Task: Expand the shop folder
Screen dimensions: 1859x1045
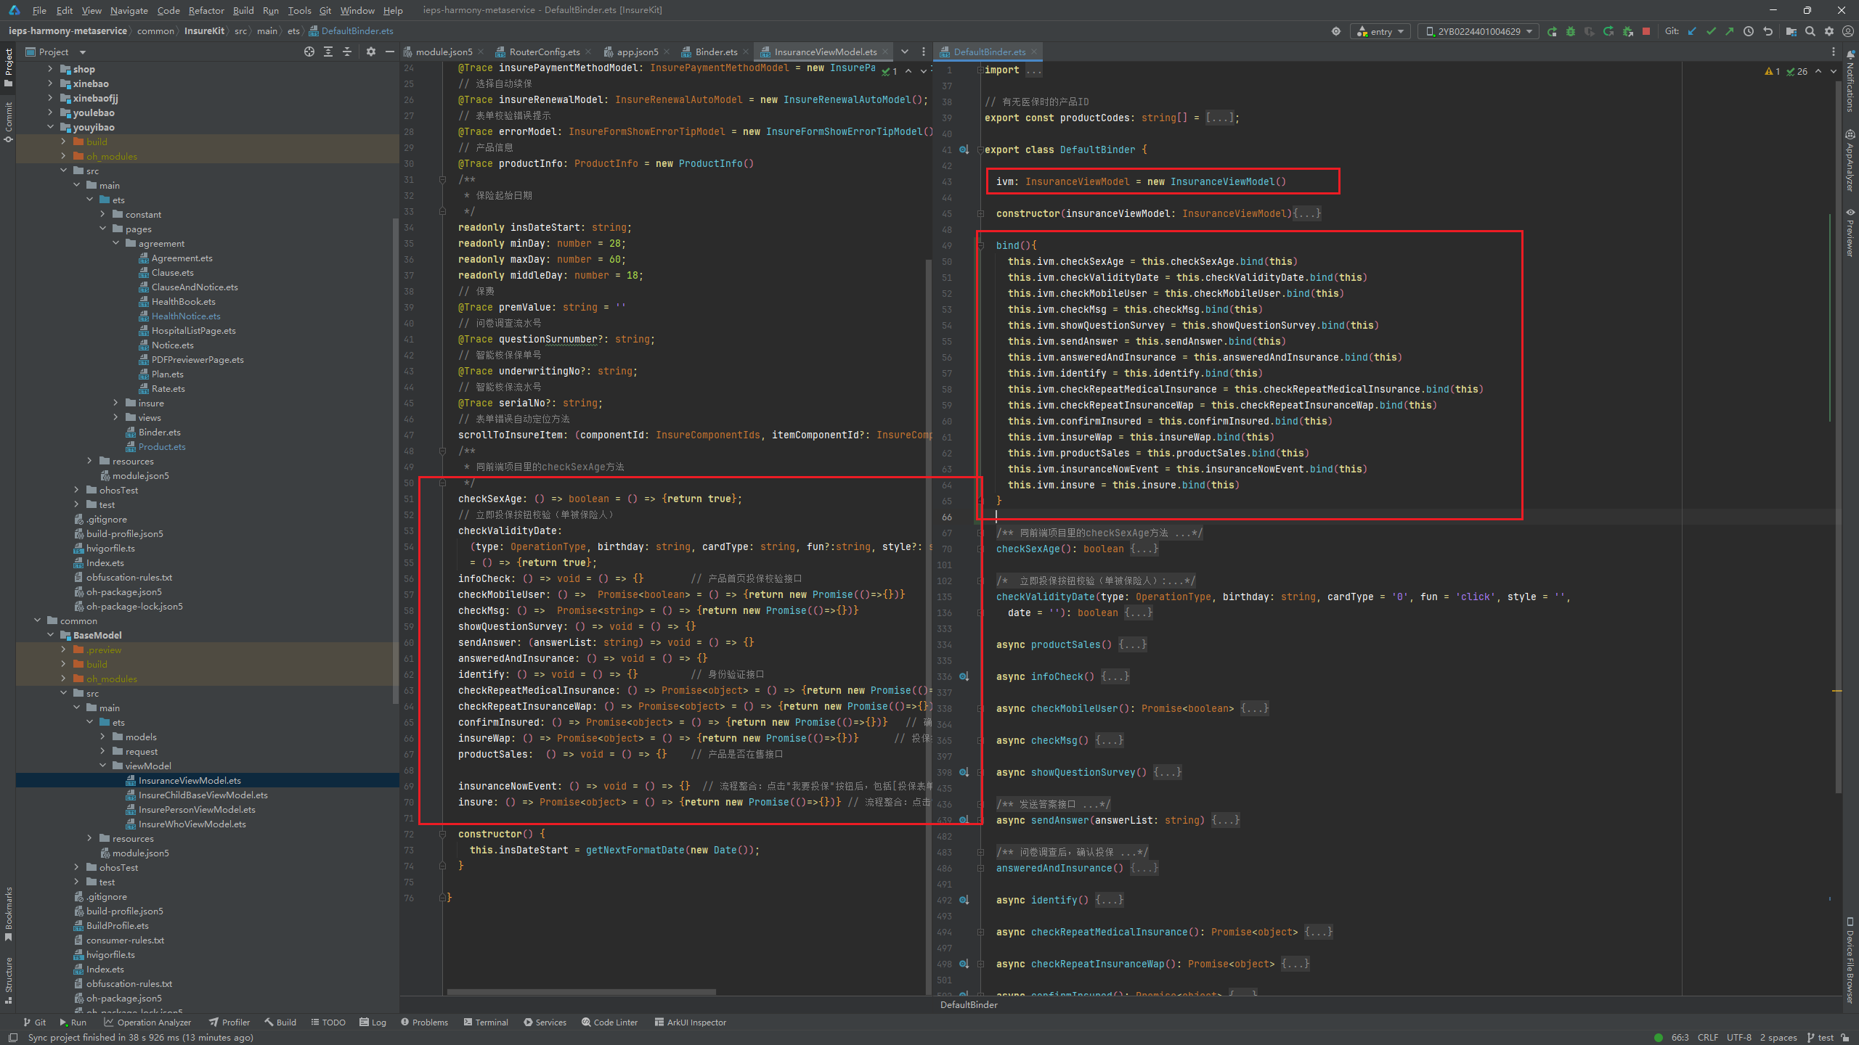Action: tap(50, 69)
